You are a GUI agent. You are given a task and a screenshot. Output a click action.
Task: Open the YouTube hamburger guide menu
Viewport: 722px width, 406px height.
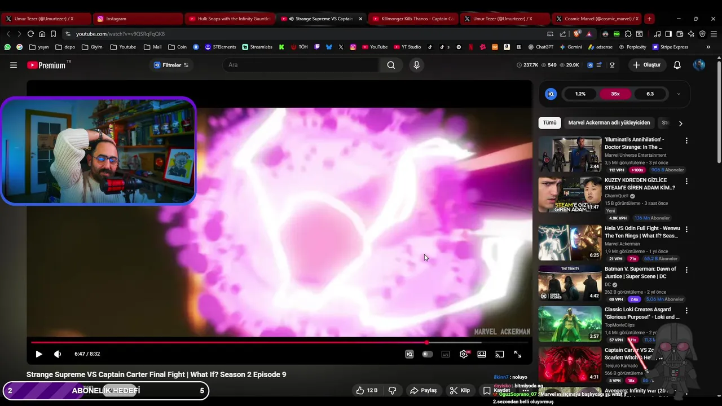coord(14,65)
